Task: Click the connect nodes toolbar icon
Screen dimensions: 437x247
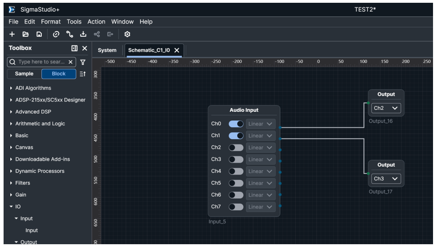Action: tap(70, 34)
